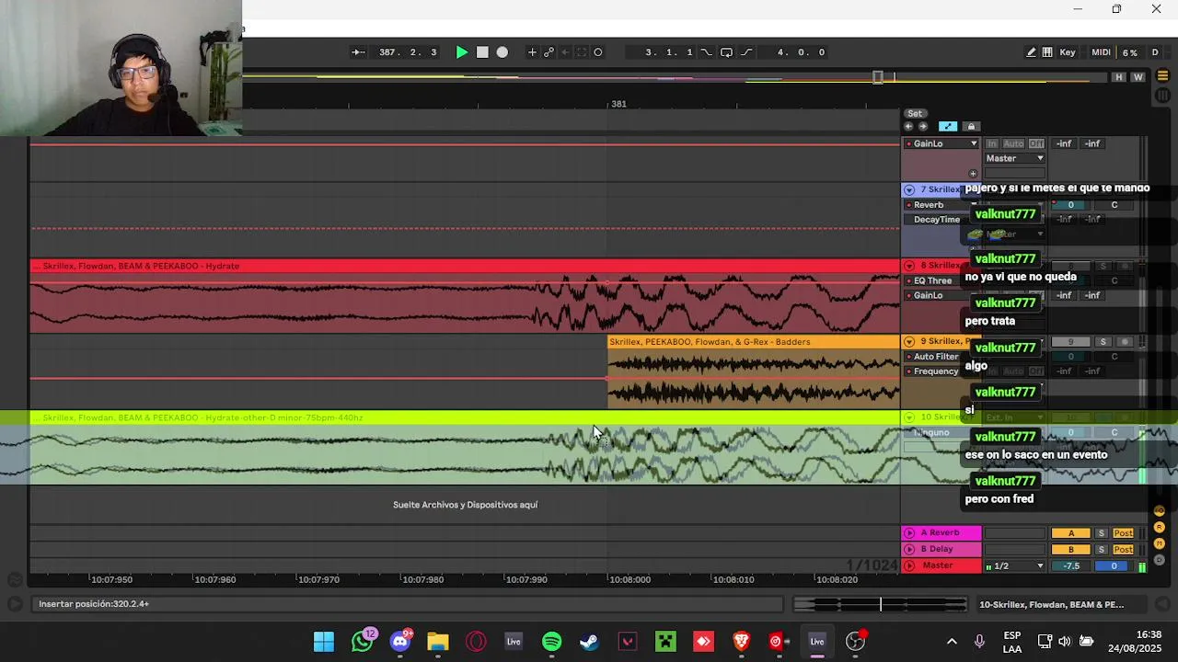
Task: Collapse track 10 Skrillex fold arrow
Action: coord(909,417)
